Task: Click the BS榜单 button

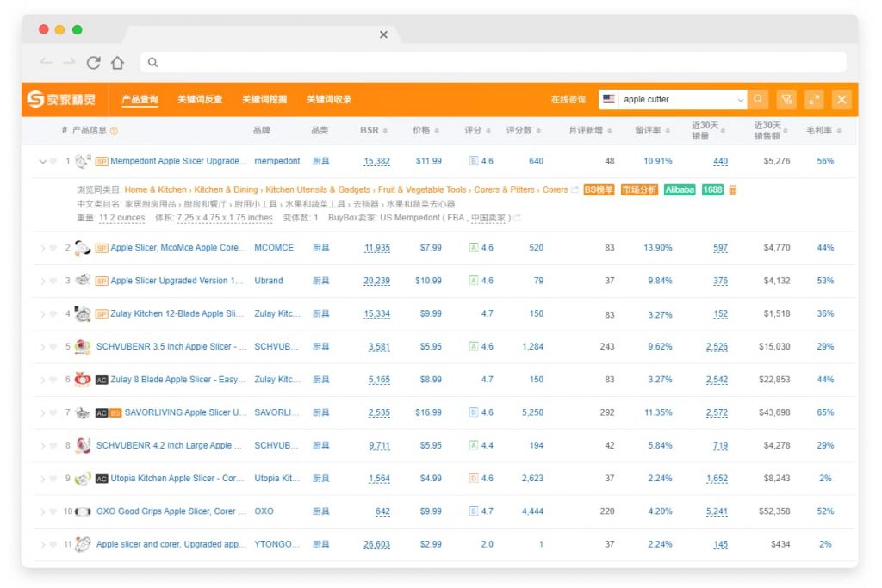Action: tap(599, 190)
